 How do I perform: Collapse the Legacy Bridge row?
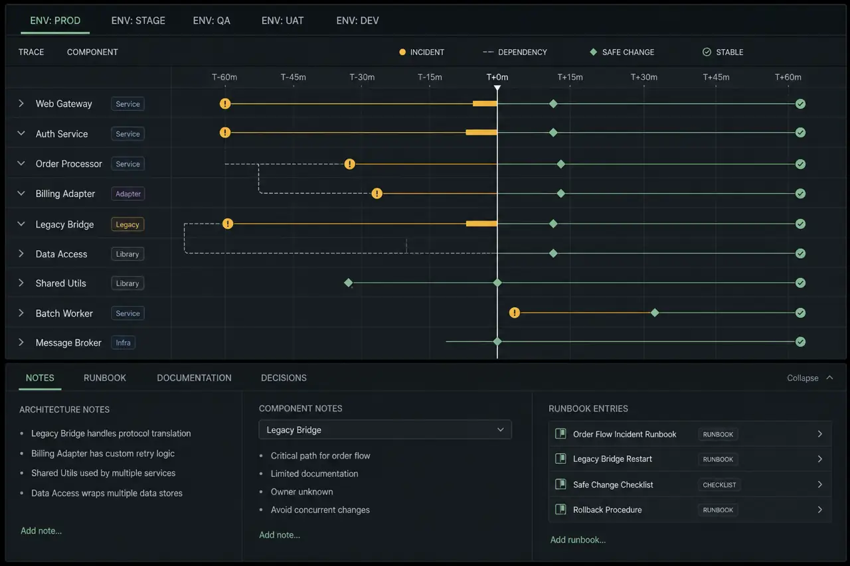[21, 224]
